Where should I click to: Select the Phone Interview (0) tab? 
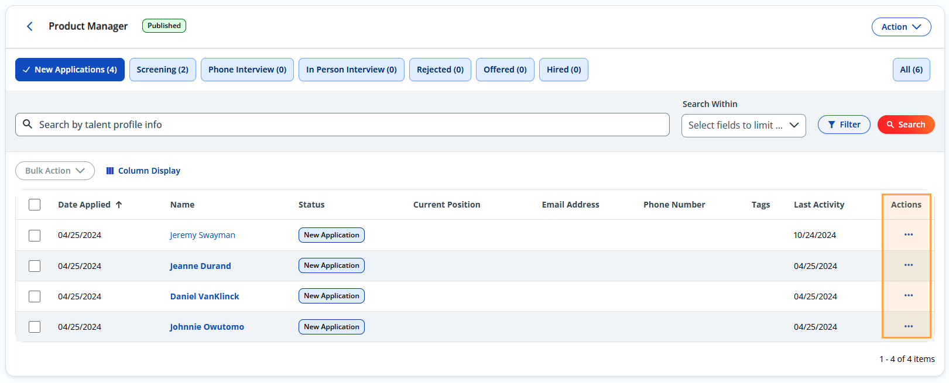click(247, 70)
